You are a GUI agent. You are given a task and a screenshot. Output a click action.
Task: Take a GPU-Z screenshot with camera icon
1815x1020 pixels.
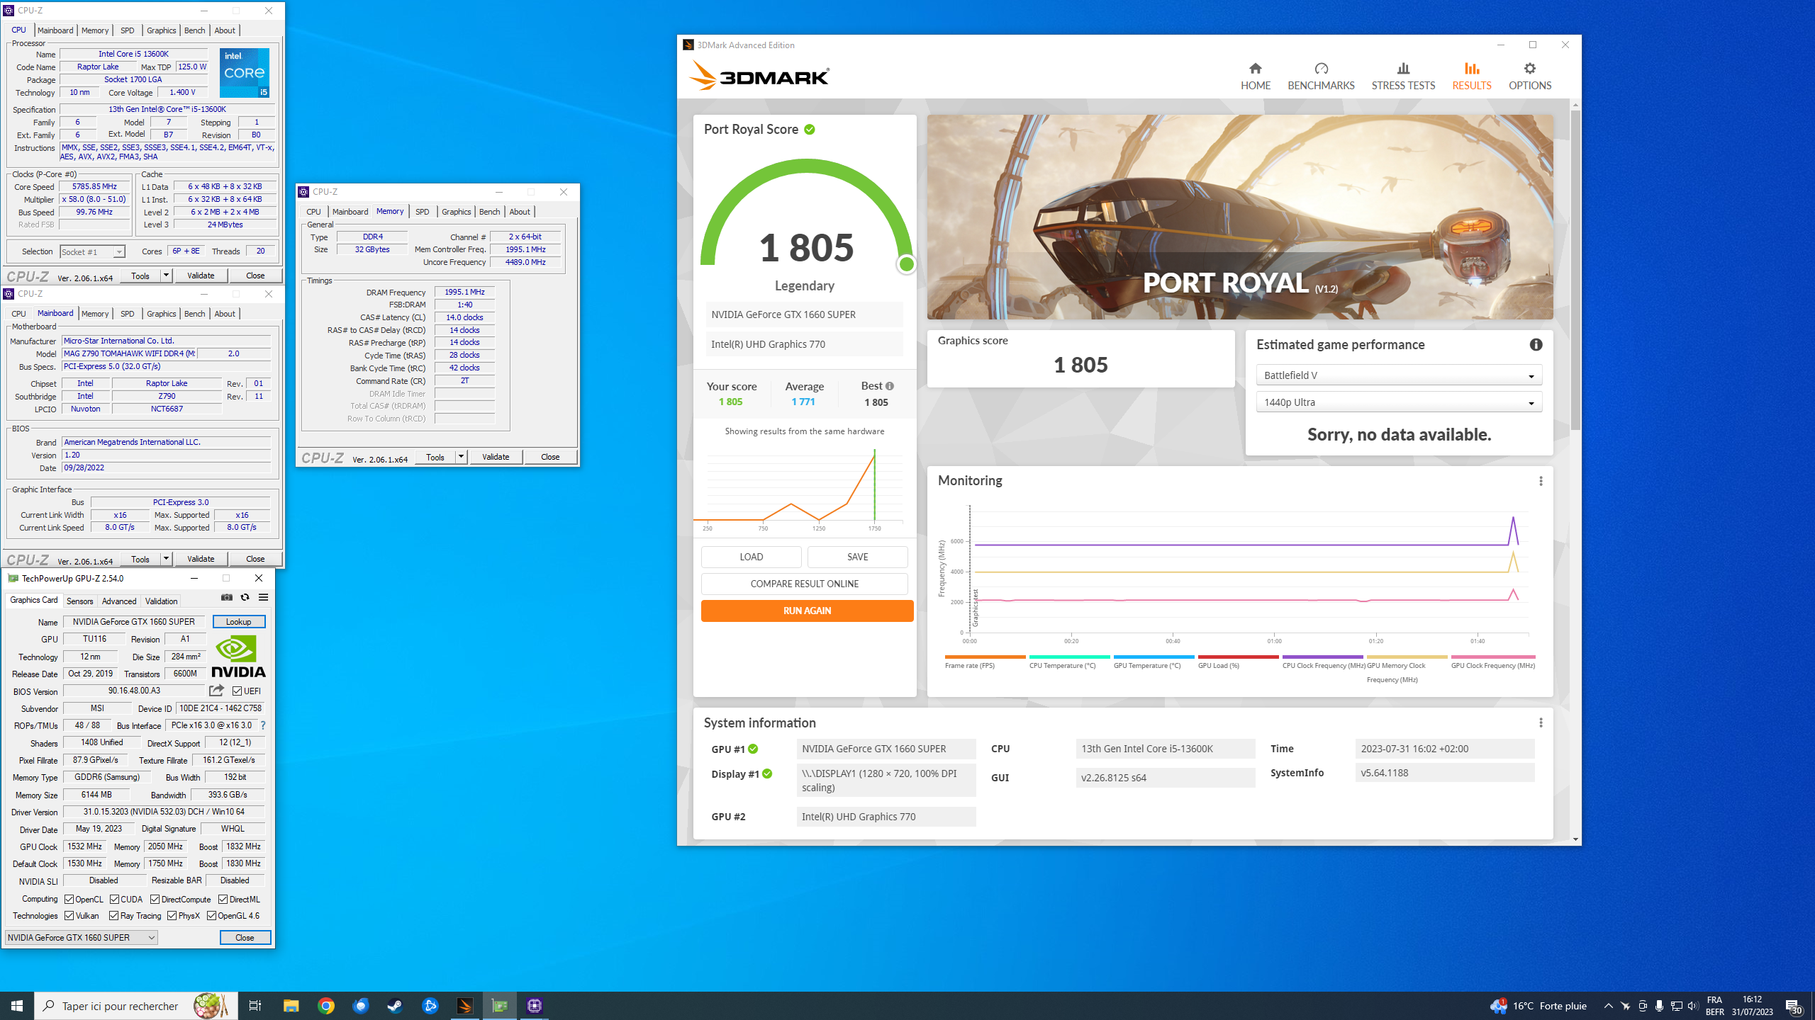coord(227,597)
